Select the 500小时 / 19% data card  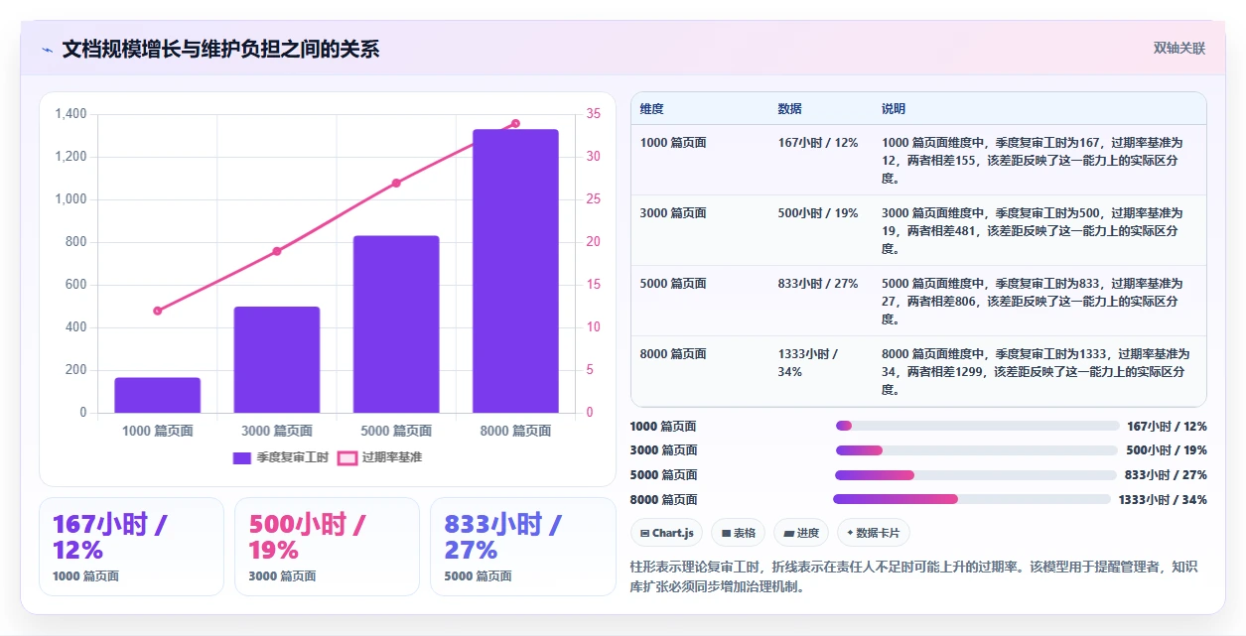(327, 547)
